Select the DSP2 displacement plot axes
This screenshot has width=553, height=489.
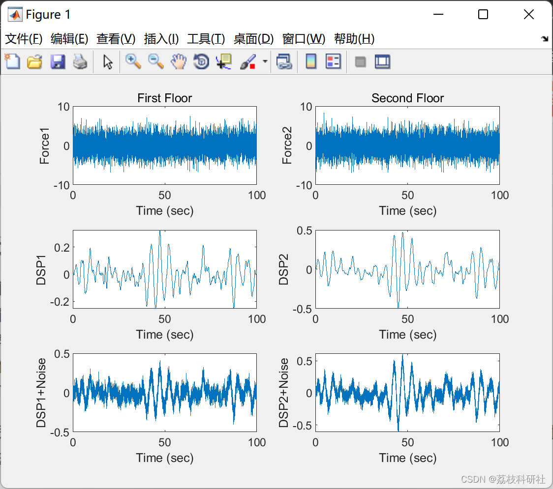tap(407, 269)
